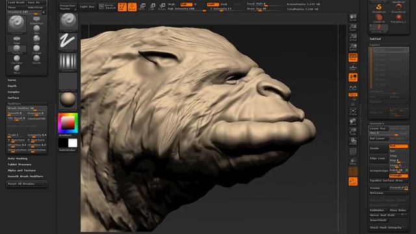Toggle the Local transformations button

pos(353,77)
